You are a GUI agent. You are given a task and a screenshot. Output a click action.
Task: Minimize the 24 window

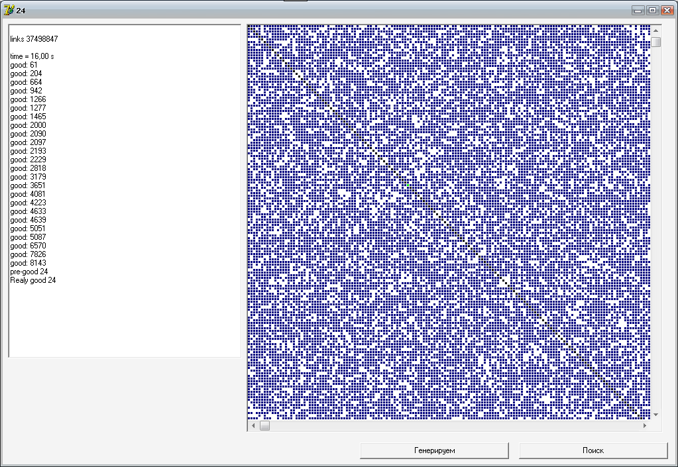coord(638,10)
